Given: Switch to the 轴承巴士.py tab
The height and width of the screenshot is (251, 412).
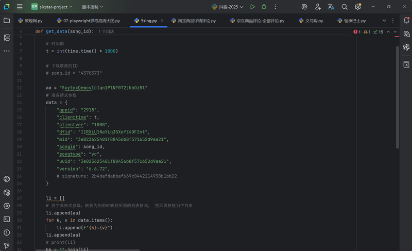Looking at the screenshot, I should pos(352,21).
